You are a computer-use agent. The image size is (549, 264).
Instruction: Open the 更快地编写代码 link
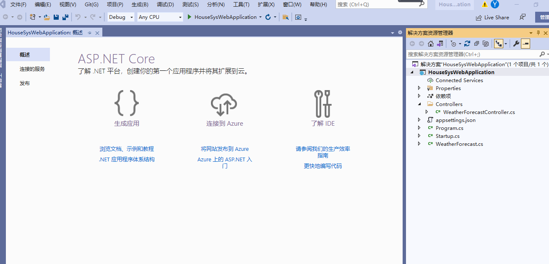(323, 166)
